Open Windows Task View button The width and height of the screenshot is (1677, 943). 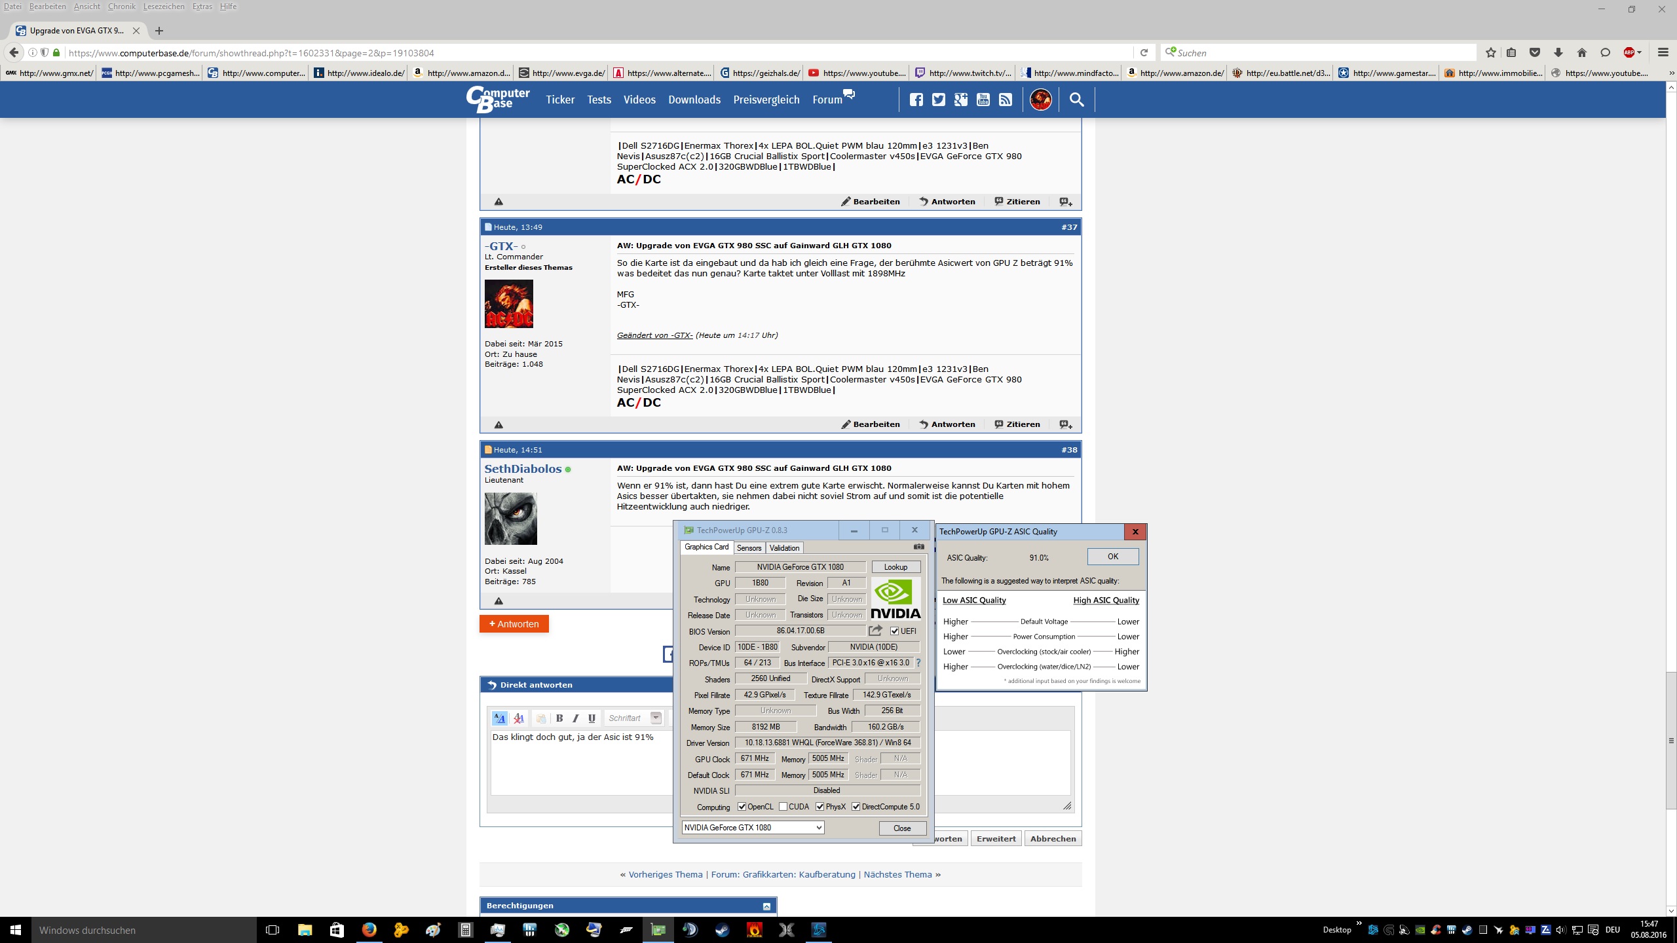273,930
